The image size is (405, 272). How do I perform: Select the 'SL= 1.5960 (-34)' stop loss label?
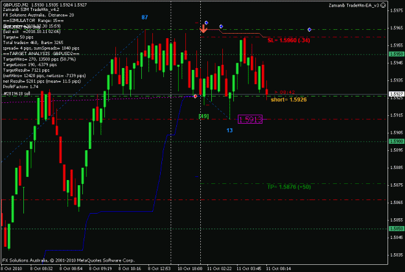(x=289, y=40)
